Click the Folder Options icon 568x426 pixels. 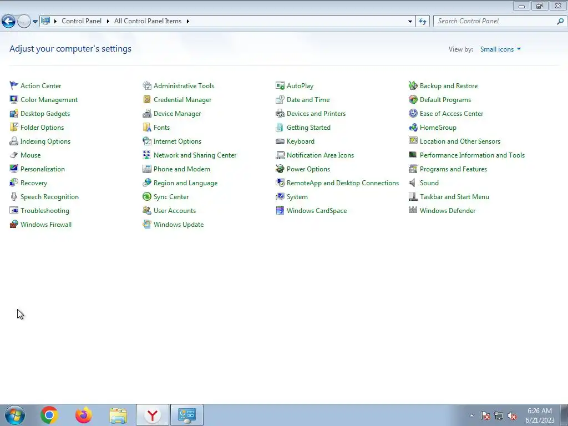(14, 127)
